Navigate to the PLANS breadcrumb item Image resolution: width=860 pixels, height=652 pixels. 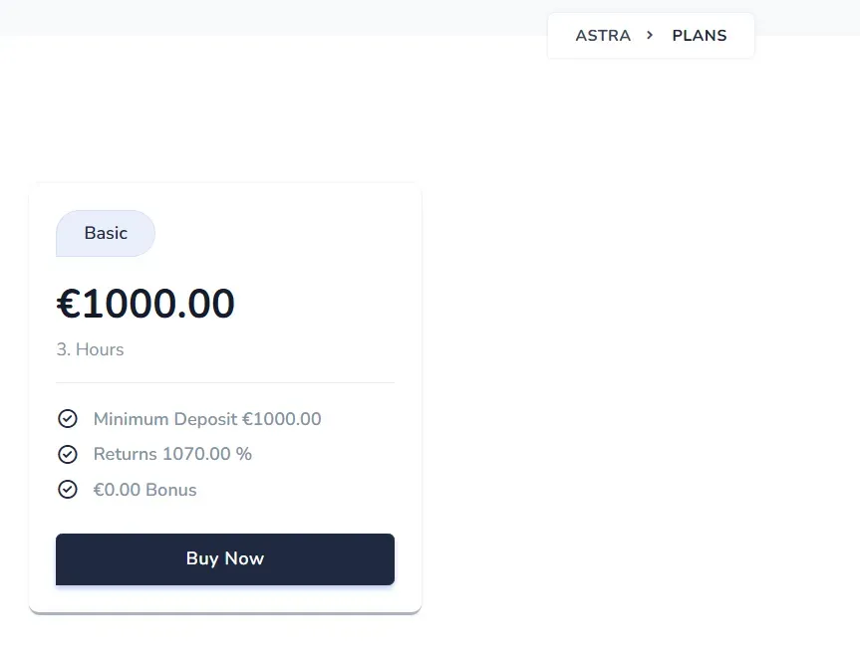coord(699,35)
